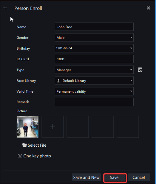Image resolution: width=156 pixels, height=184 pixels.
Task: Click the folder icon next to Select File
Action: click(24, 145)
